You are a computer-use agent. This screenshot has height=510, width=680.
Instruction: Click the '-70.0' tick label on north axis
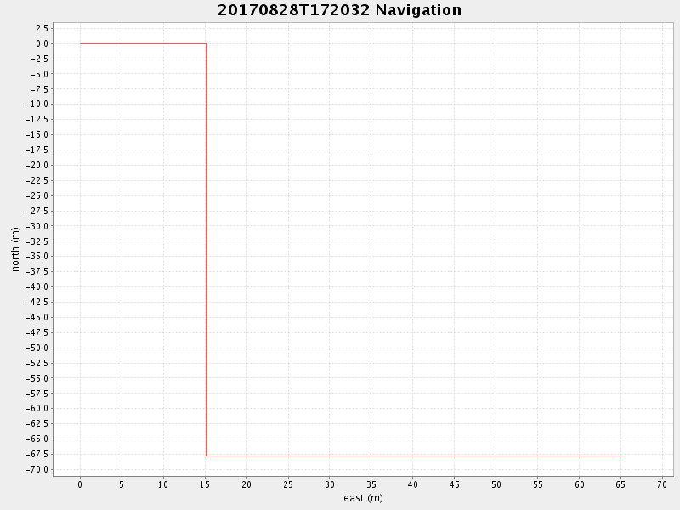coord(37,469)
